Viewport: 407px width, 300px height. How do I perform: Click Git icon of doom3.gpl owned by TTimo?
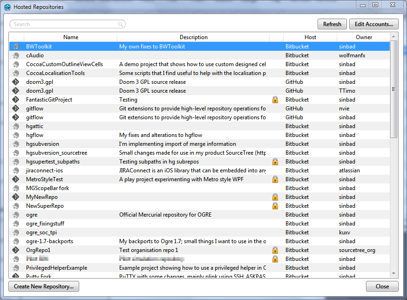(15, 91)
